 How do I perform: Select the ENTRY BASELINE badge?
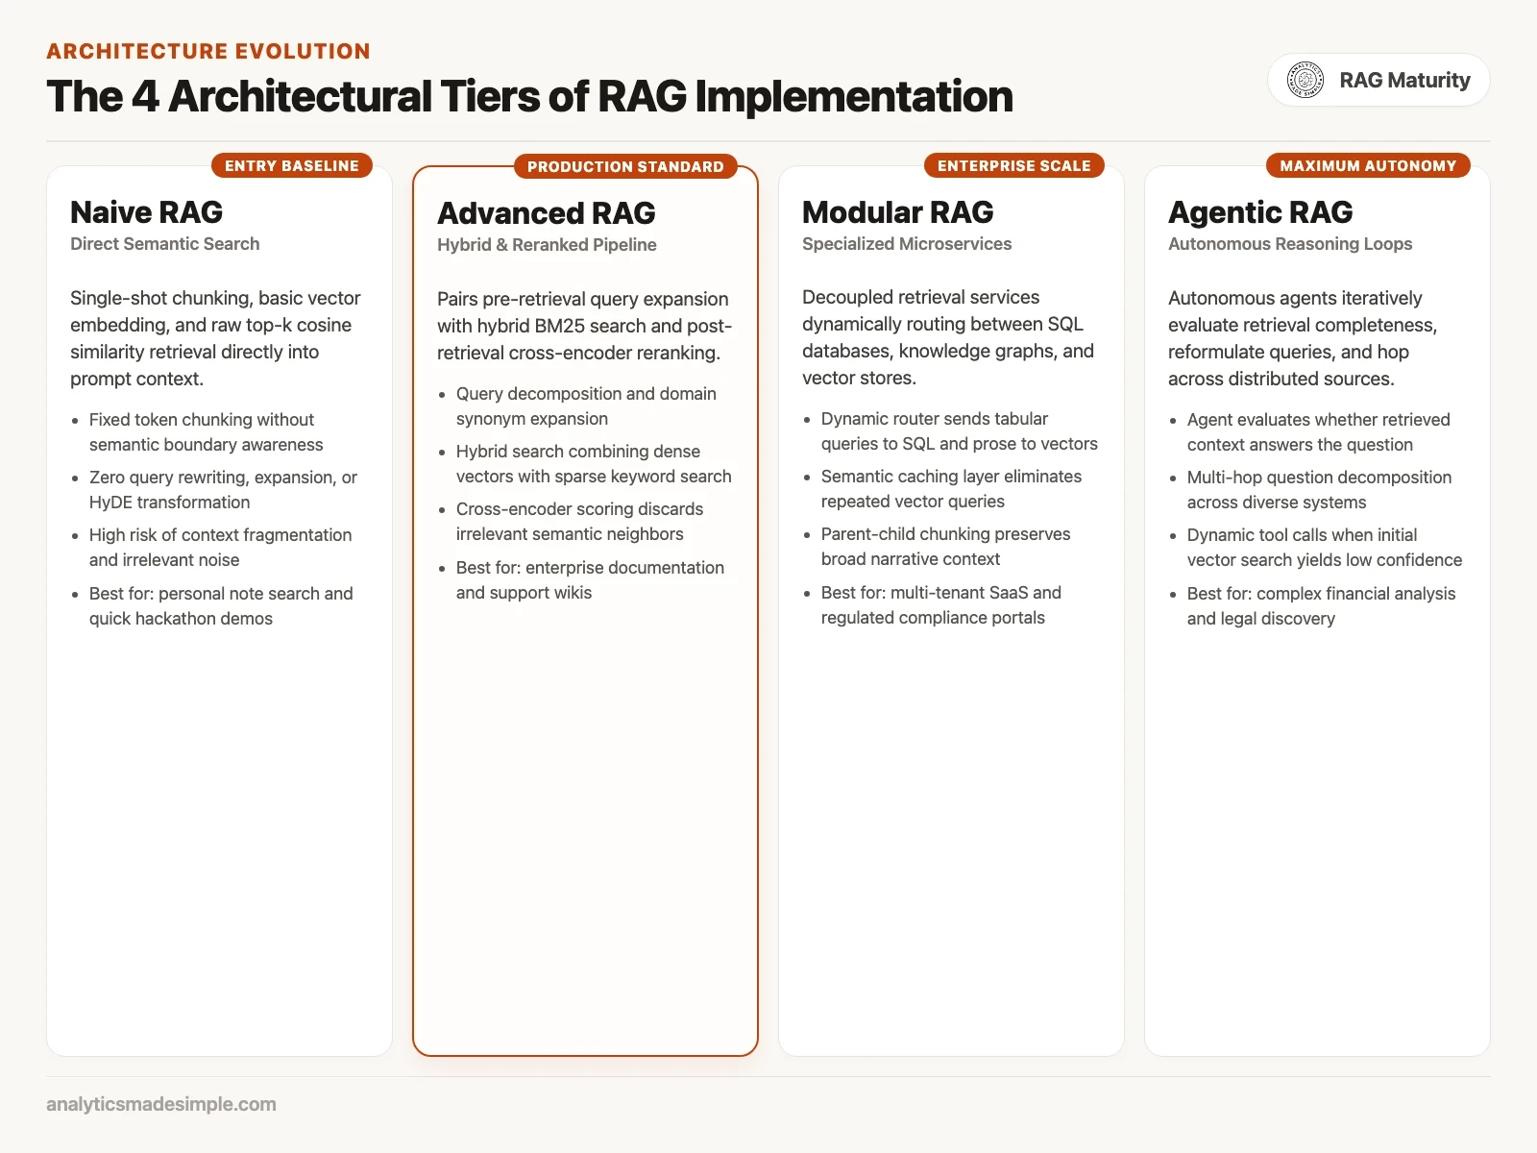pos(292,165)
